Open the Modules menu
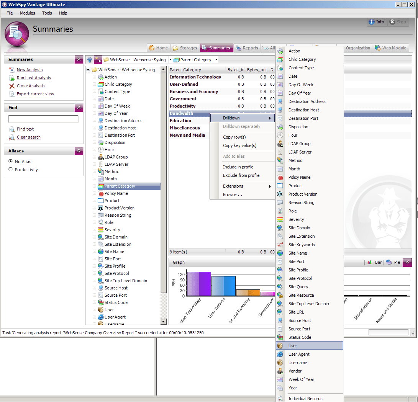Screen dimensions: 418x402 (x=28, y=13)
